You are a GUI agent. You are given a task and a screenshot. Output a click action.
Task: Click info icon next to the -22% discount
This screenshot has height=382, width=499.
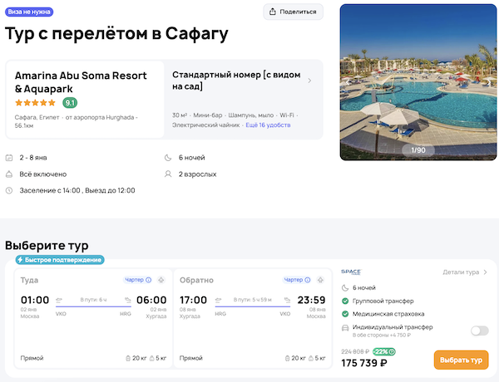pos(392,350)
